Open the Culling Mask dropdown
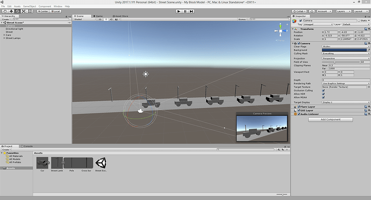Screen dimensions: 371x200 tap(346, 54)
